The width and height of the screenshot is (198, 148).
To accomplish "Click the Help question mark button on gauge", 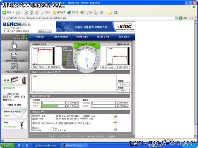I will click(95, 44).
